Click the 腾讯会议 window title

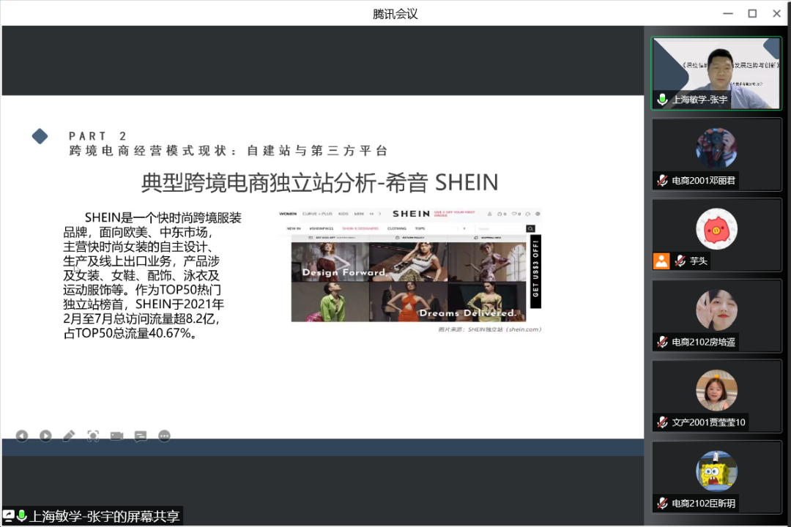tap(395, 14)
